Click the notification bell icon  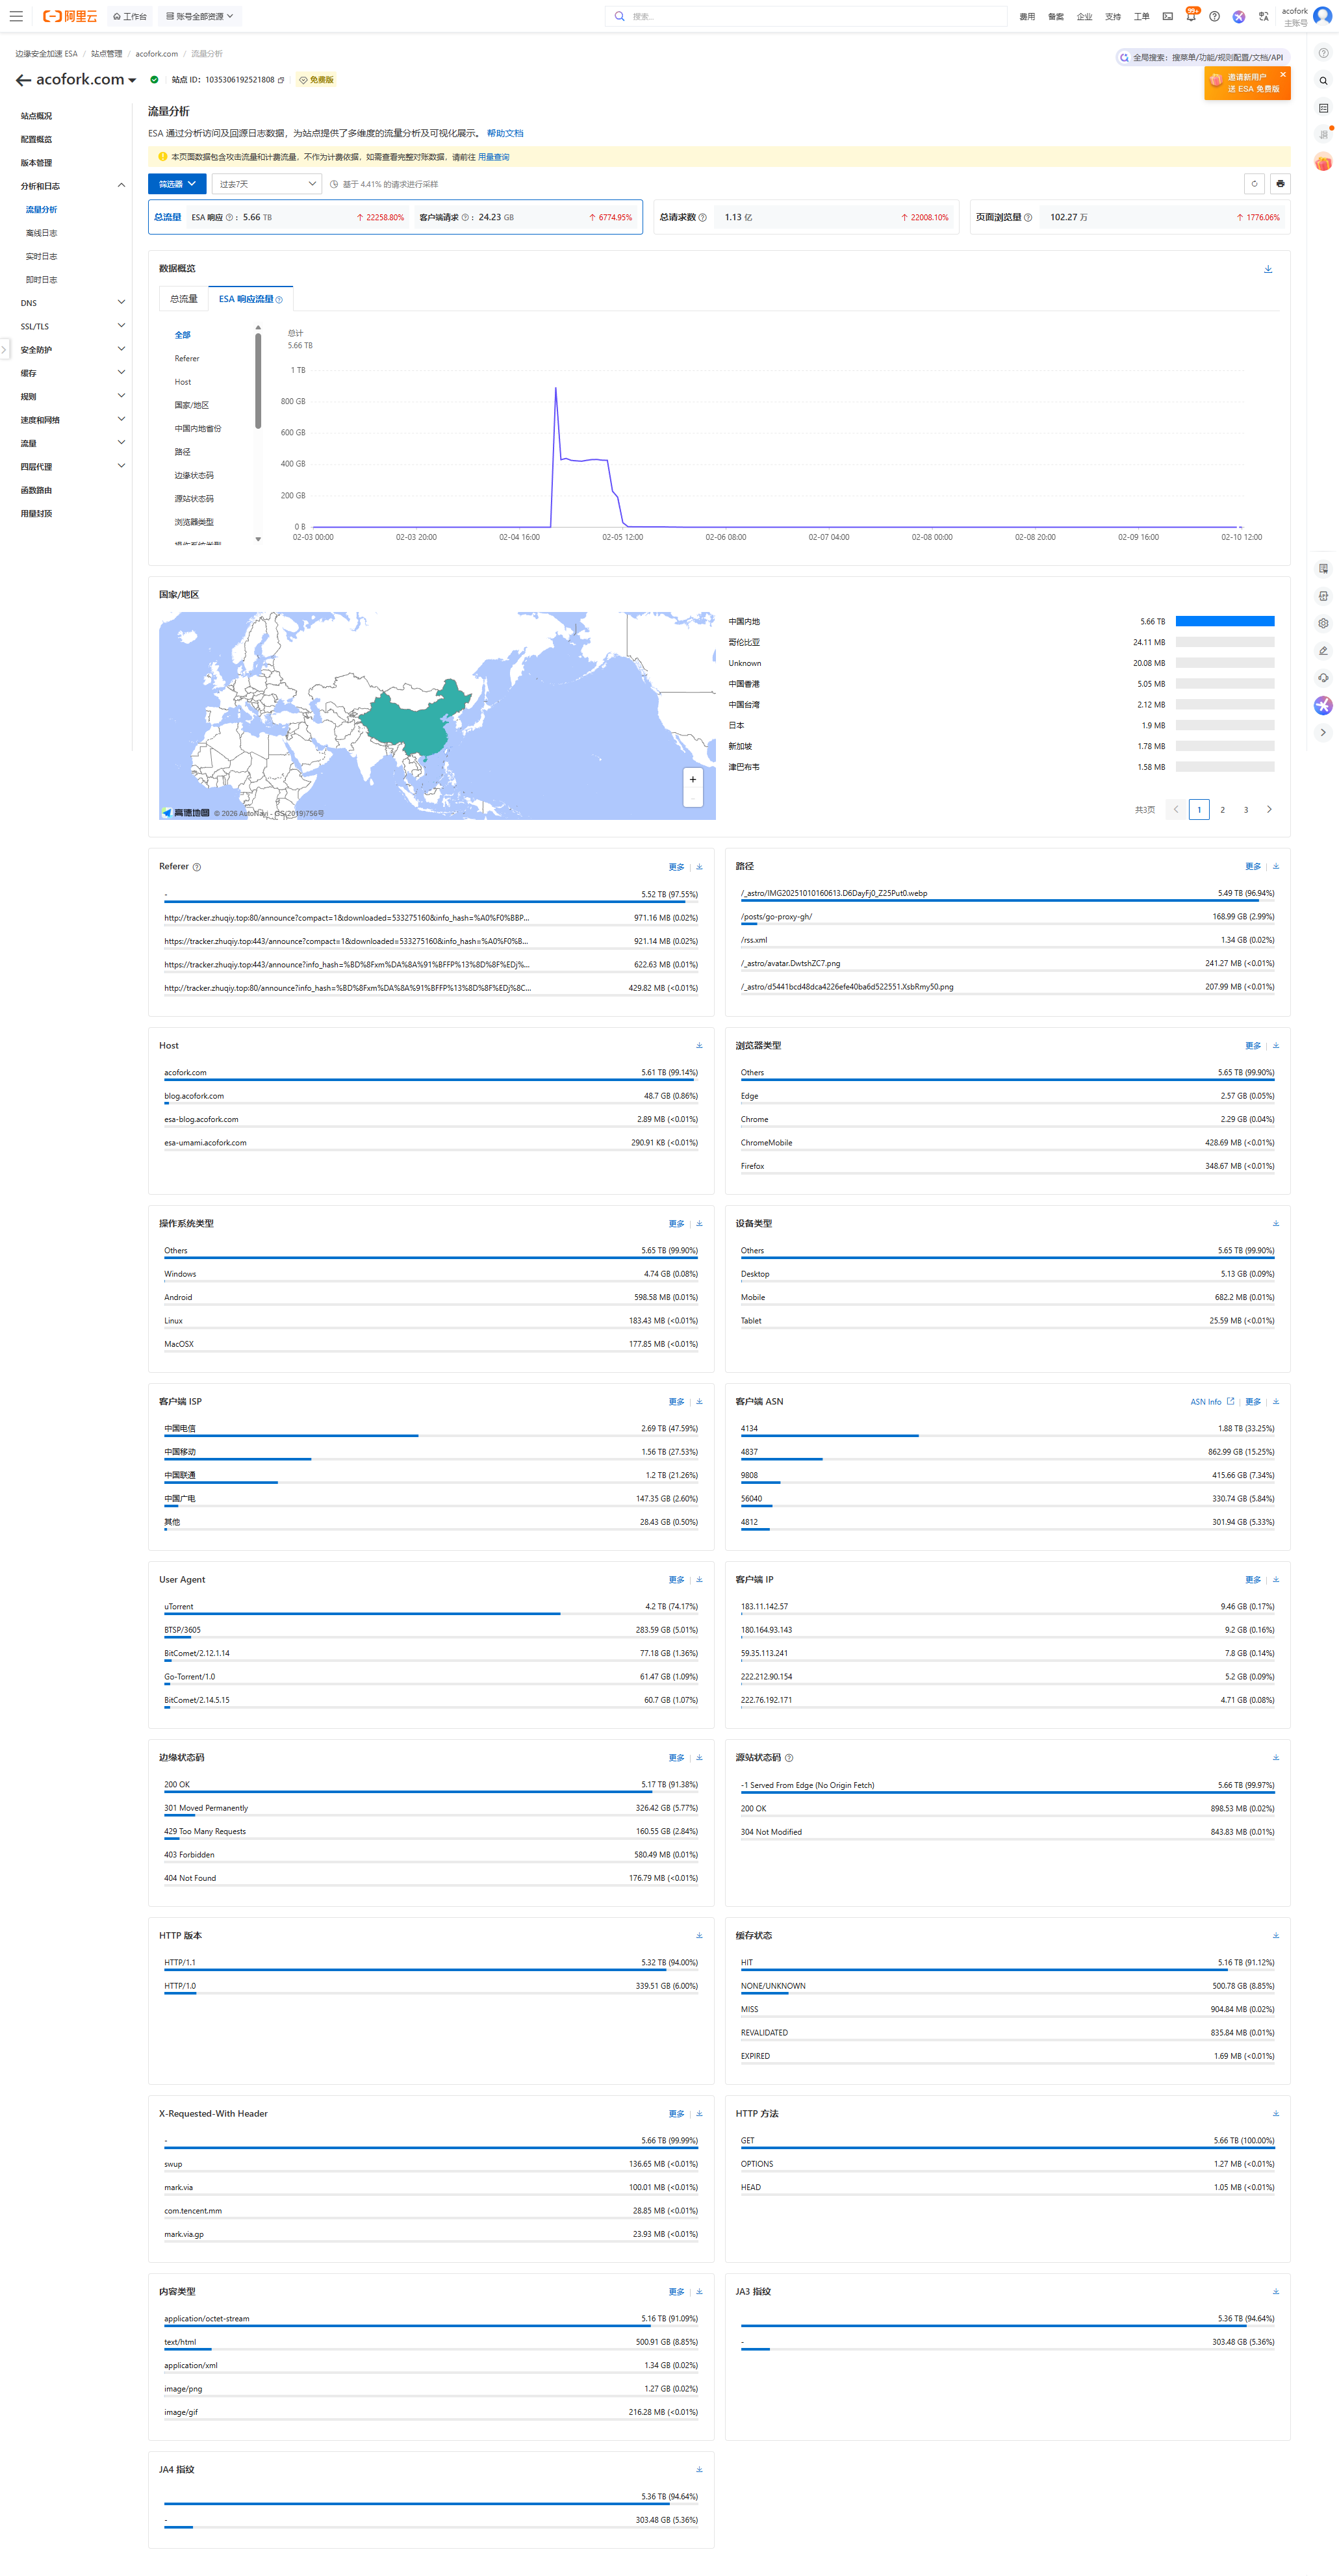coord(1190,16)
